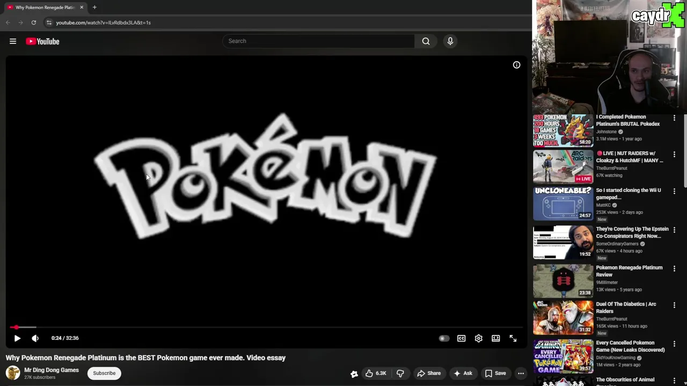The image size is (687, 386).
Task: Click the MattKC channel name
Action: pos(603,205)
